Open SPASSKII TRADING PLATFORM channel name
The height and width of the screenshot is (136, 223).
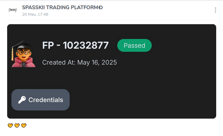(x=62, y=7)
